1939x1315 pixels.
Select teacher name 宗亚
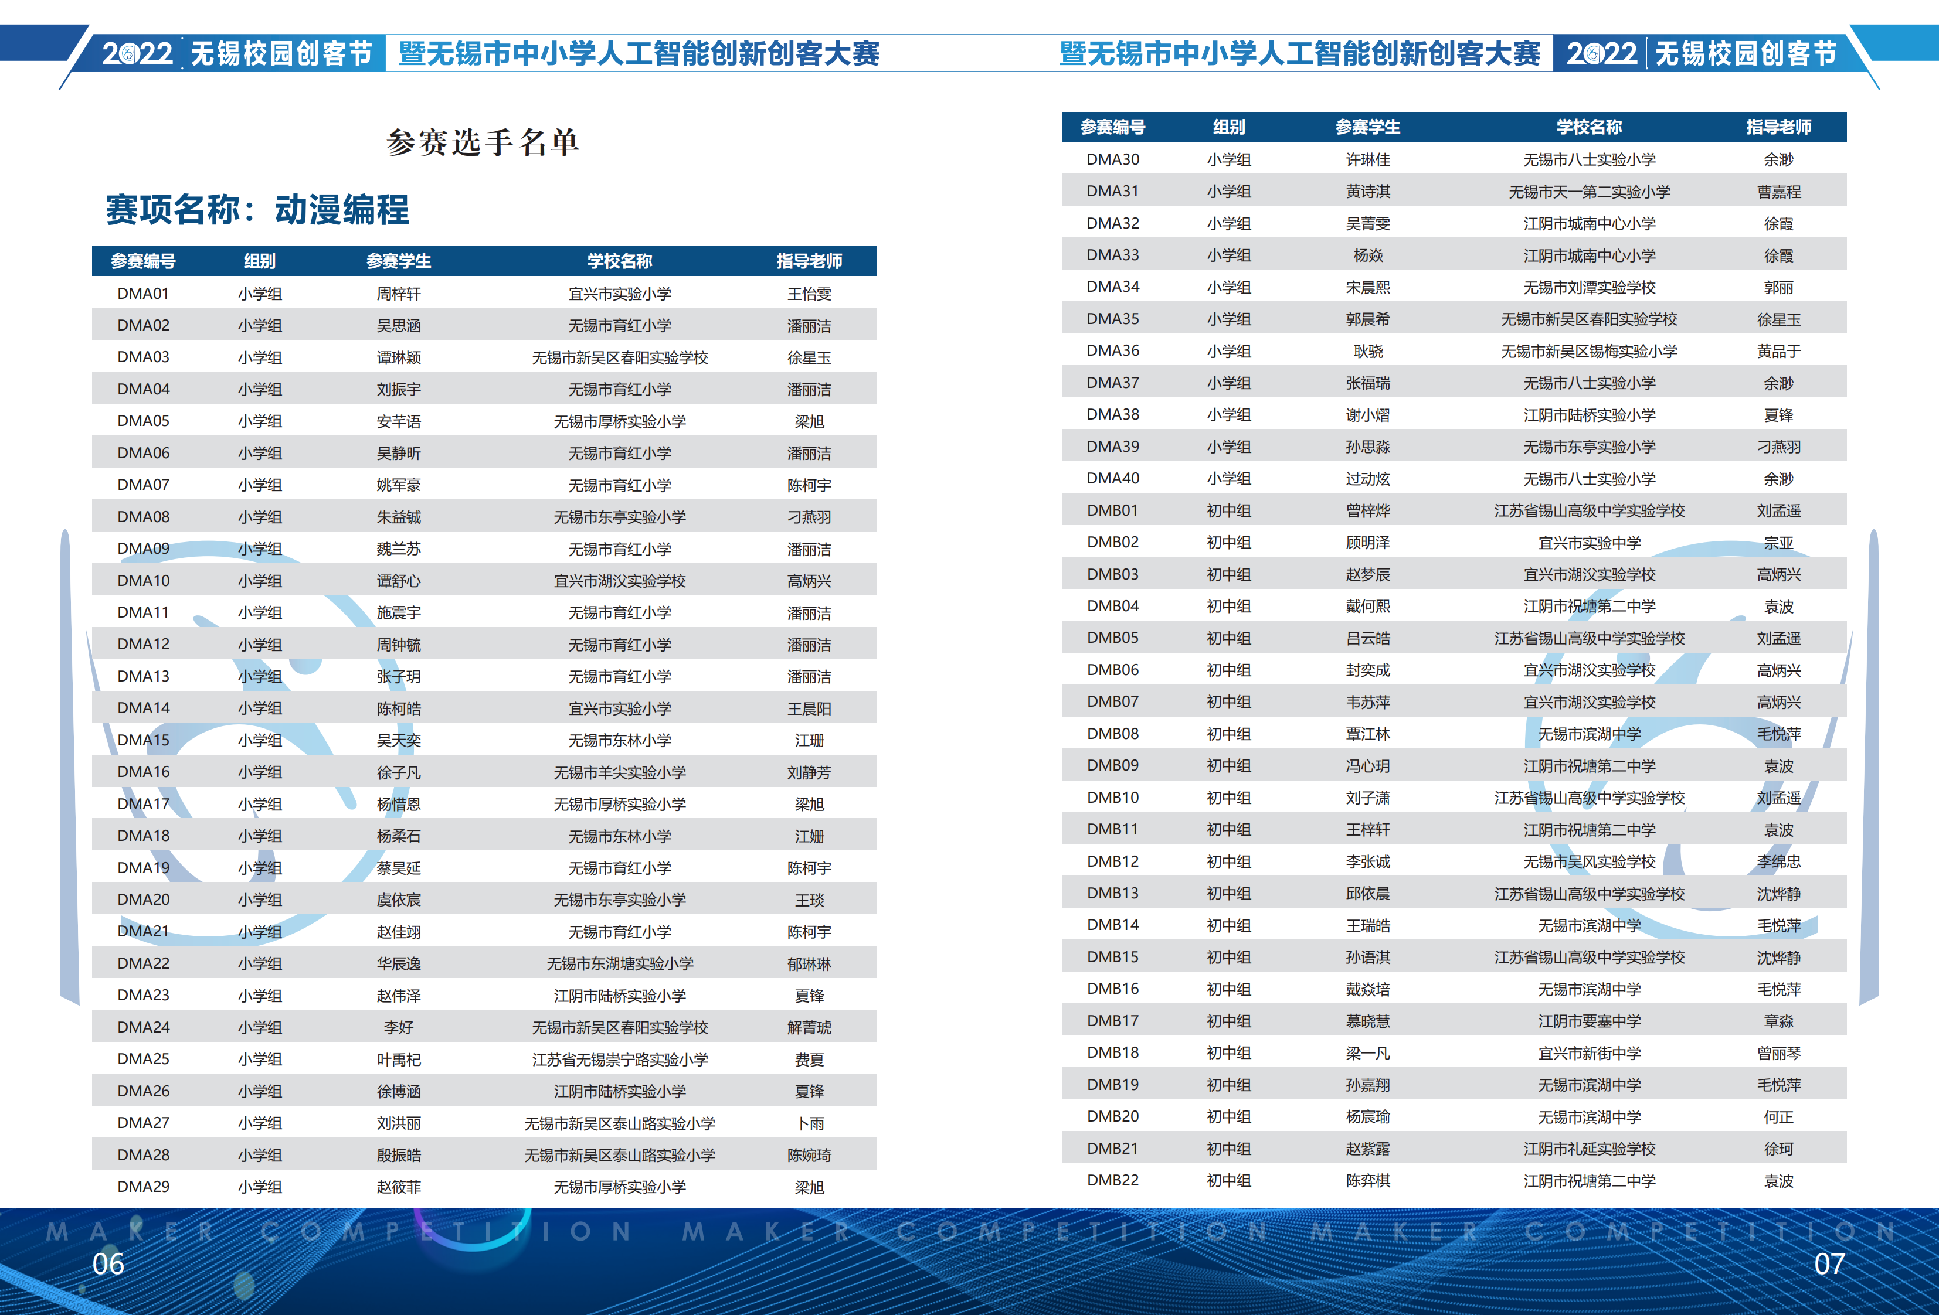1779,543
